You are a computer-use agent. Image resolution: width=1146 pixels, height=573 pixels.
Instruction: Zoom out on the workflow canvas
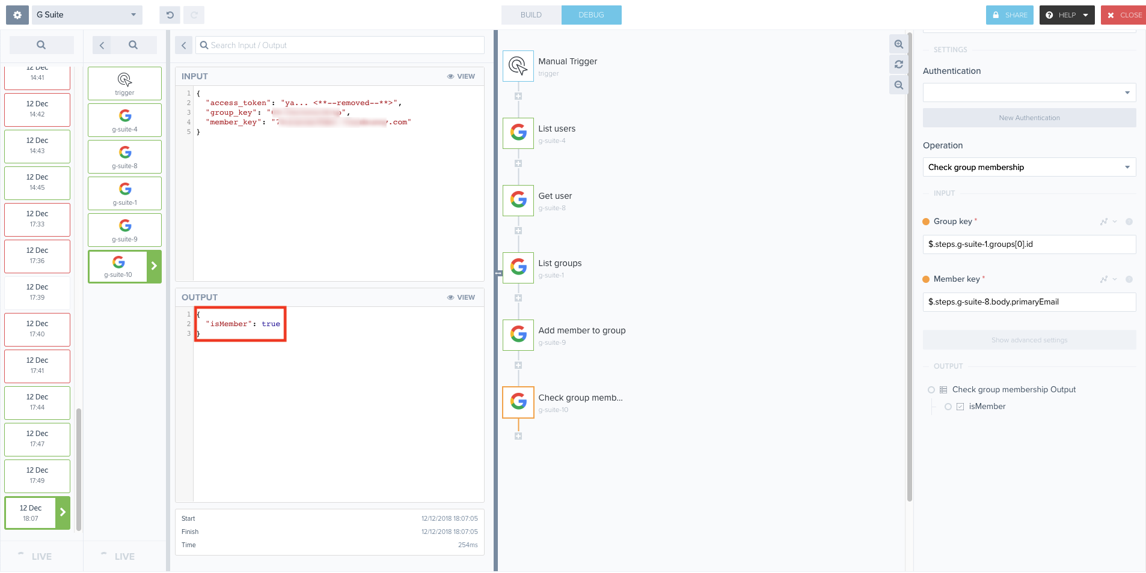(x=898, y=85)
